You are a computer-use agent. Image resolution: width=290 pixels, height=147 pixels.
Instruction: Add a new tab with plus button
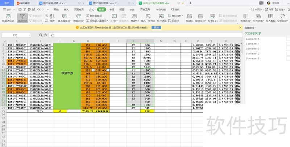pyautogui.click(x=190, y=3)
